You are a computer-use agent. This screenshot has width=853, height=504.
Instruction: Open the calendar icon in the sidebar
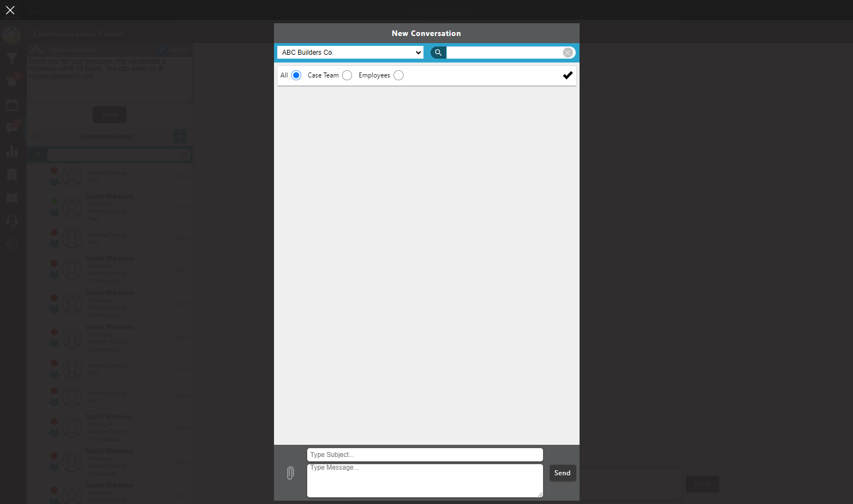pyautogui.click(x=12, y=105)
